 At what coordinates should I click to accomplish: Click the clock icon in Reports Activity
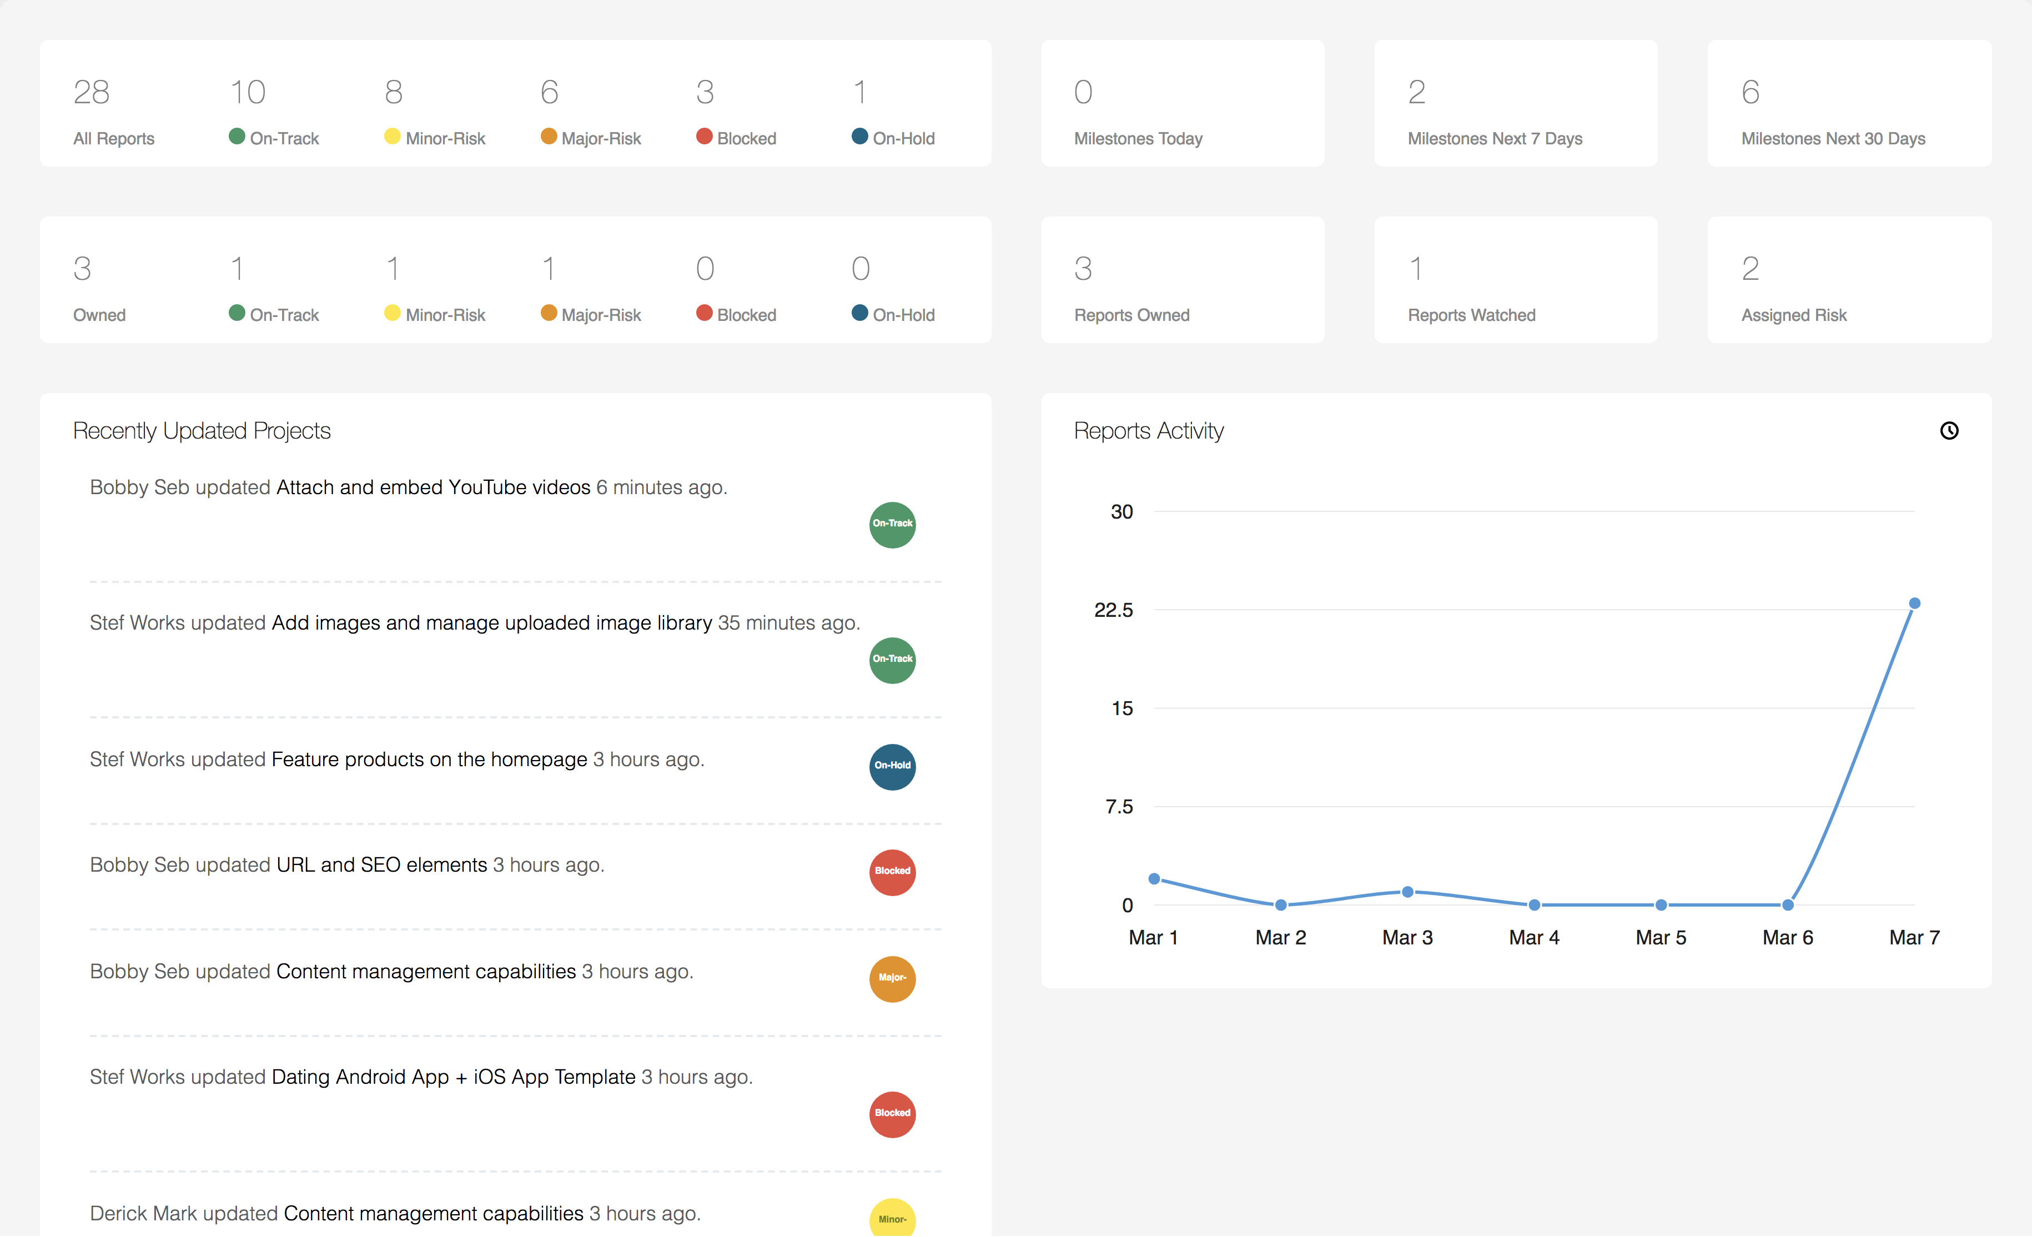coord(1949,430)
